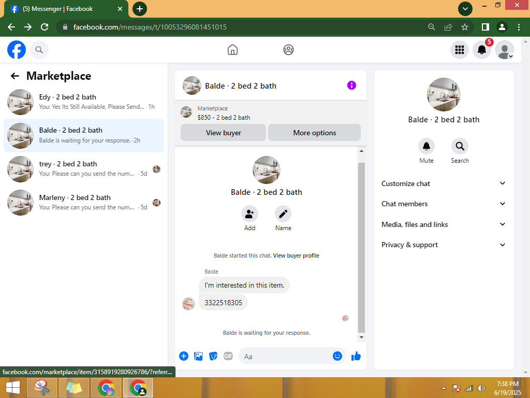Go forward in browser history
The image size is (530, 398).
(x=28, y=27)
